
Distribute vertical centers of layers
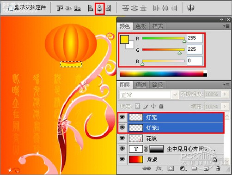pyautogui.click(x=134, y=8)
